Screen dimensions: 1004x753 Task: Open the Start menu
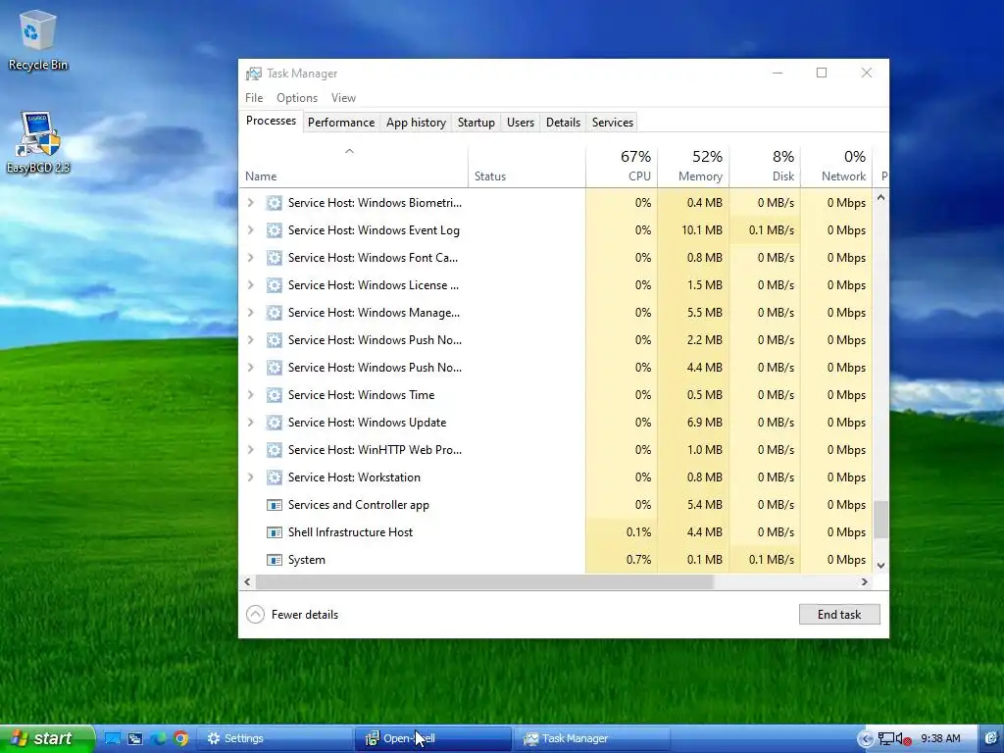click(47, 739)
